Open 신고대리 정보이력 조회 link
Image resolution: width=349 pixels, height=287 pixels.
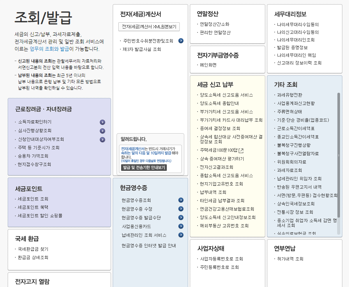coord(299,63)
